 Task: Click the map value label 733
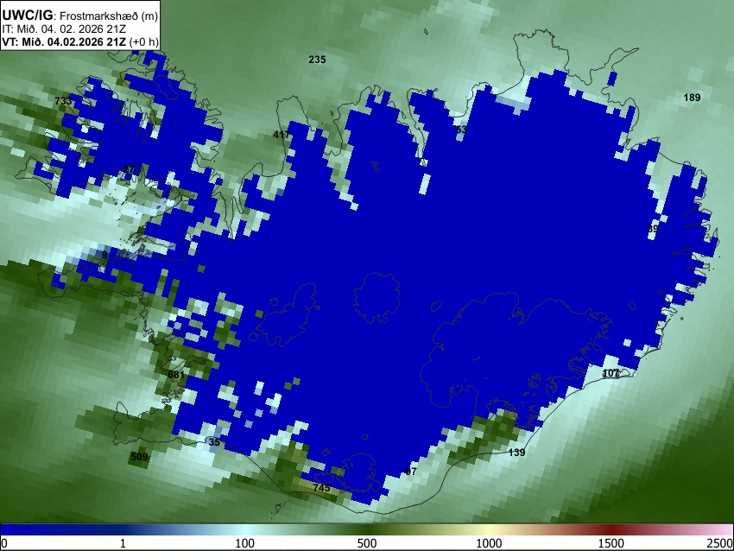pyautogui.click(x=63, y=101)
